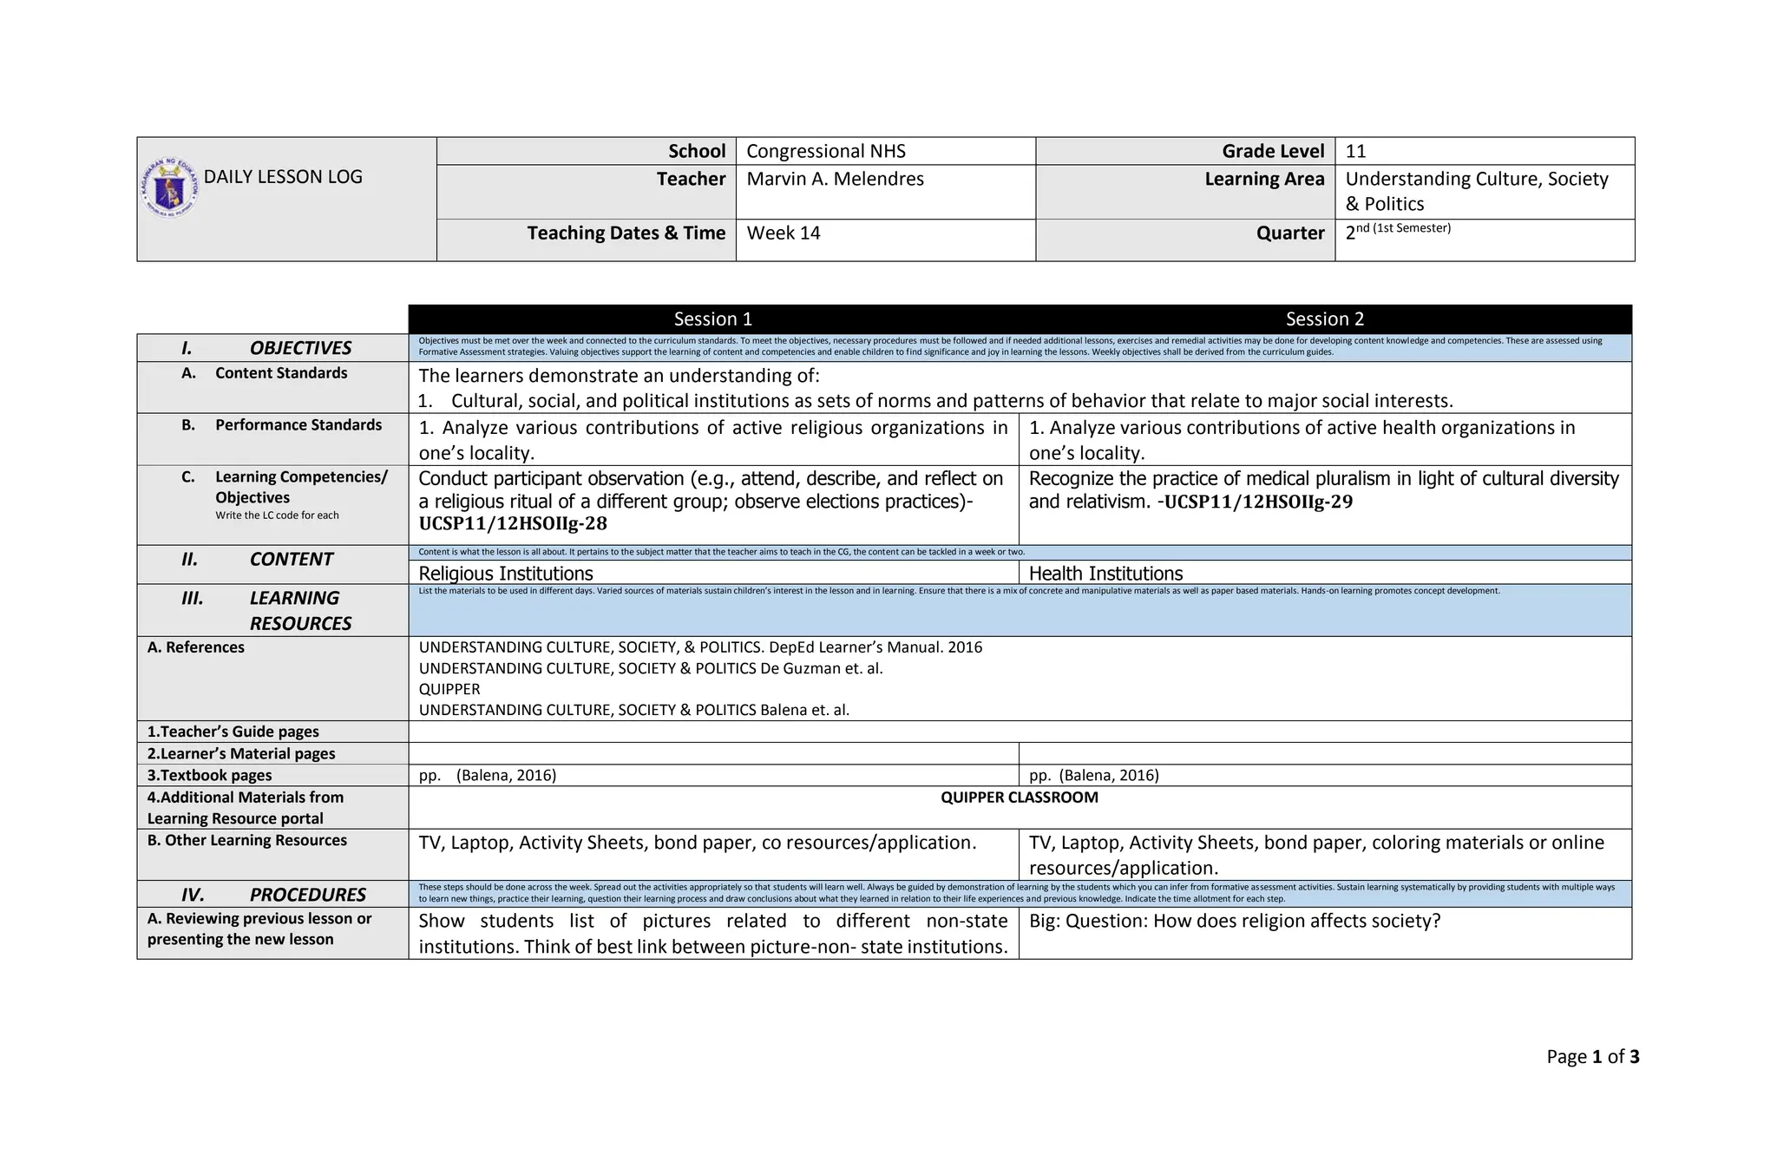The image size is (1777, 1162).
Task: Click the DAILY LESSON LOG title
Action: 283,177
